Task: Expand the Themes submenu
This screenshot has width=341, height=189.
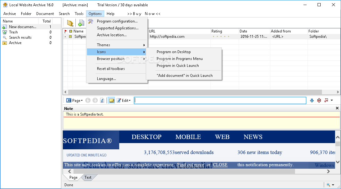Action: coord(117,45)
